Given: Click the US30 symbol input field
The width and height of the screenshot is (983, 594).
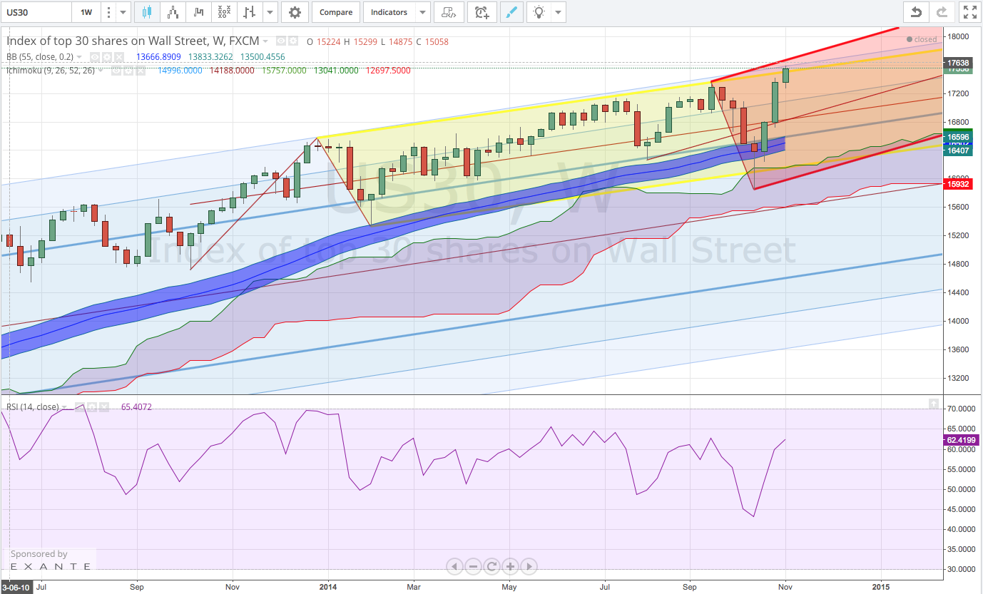Looking at the screenshot, I should 37,12.
